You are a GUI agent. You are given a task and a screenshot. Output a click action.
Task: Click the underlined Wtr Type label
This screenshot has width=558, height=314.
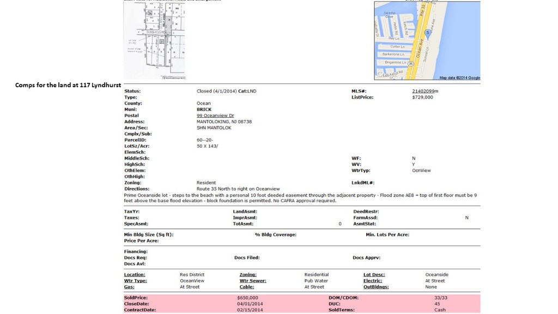click(135, 281)
